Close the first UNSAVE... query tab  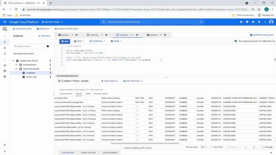point(107,35)
